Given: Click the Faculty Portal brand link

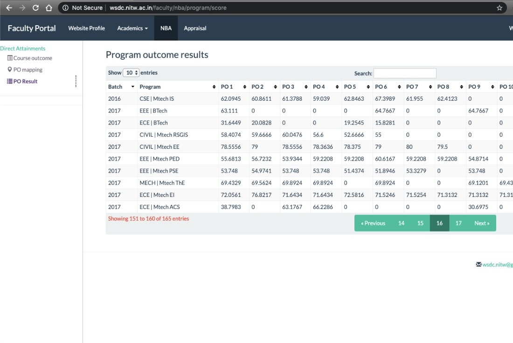Looking at the screenshot, I should (x=32, y=28).
